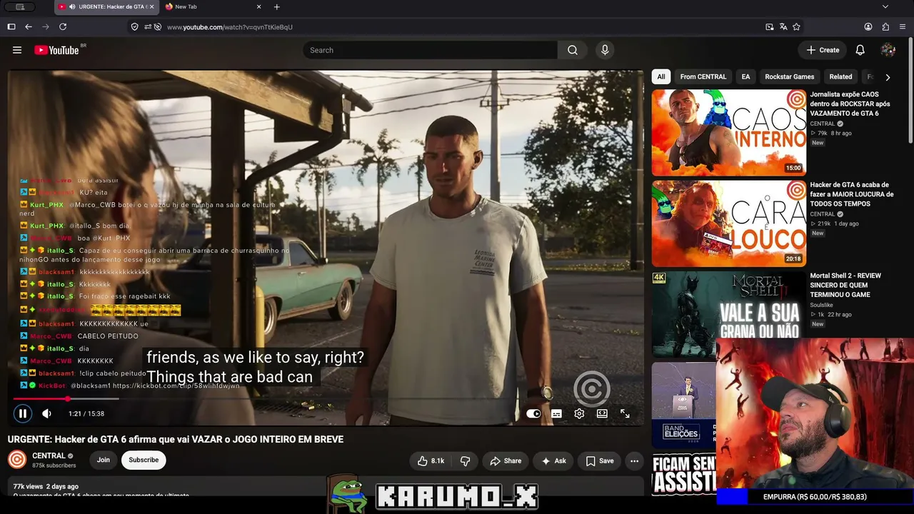Open 'Hacker de GTA 6 acaba de fazer' title
This screenshot has height=514, width=914.
tap(852, 194)
